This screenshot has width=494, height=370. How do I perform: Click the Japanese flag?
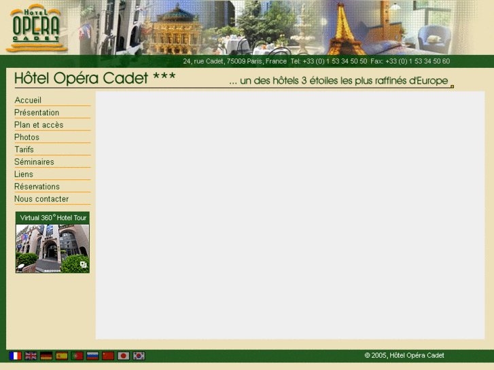click(124, 356)
